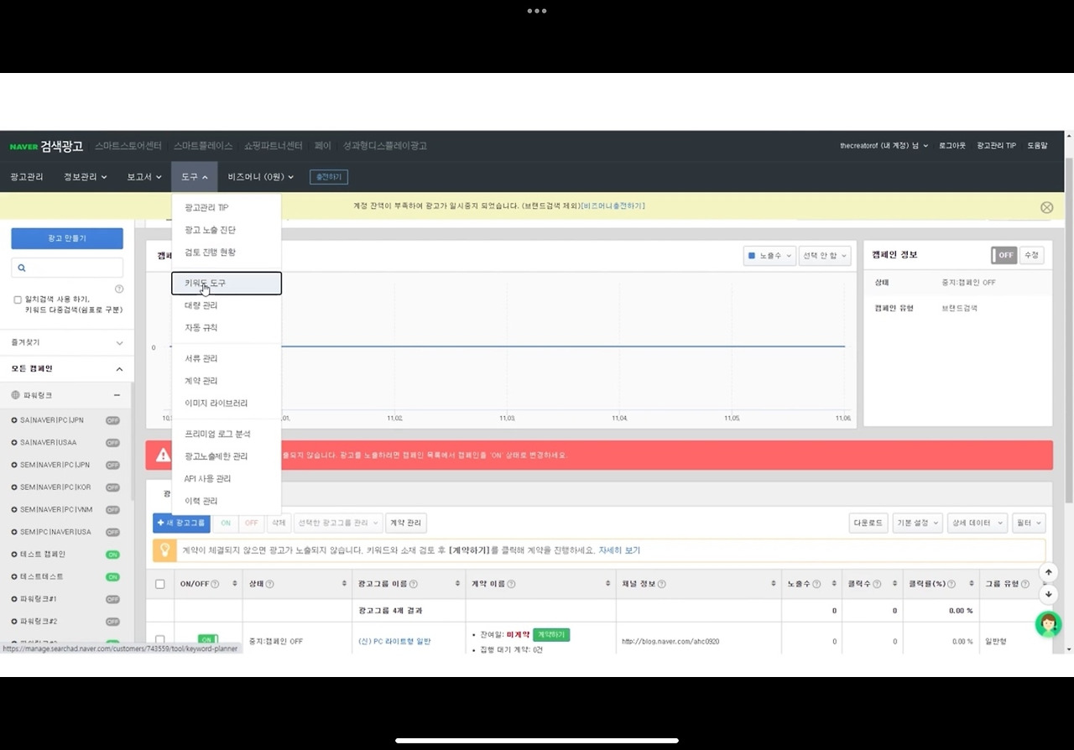Image resolution: width=1074 pixels, height=750 pixels.
Task: Open the 비즈머니 (0원) dropdown
Action: [261, 177]
